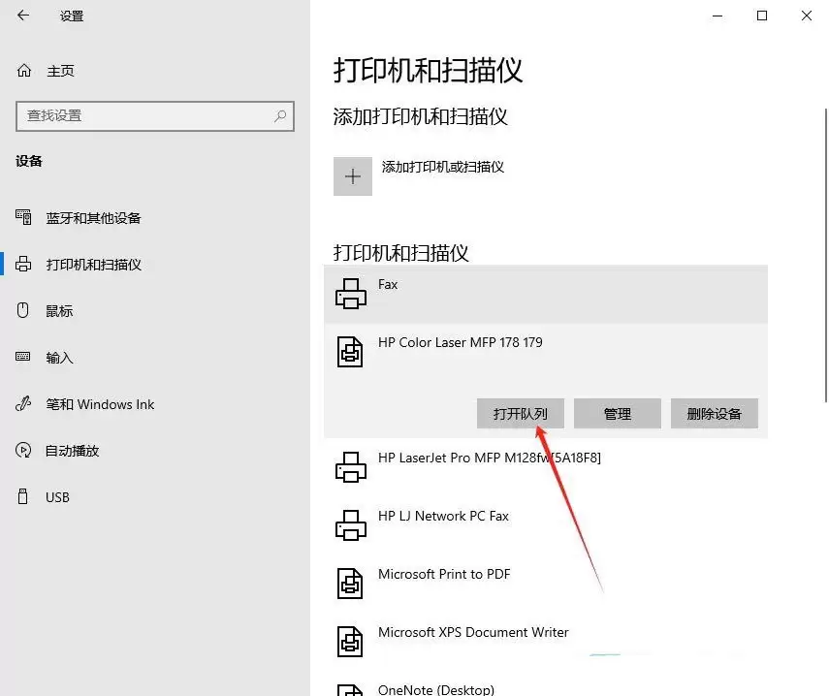
Task: Go back using the arrow at top left
Action: 23,16
